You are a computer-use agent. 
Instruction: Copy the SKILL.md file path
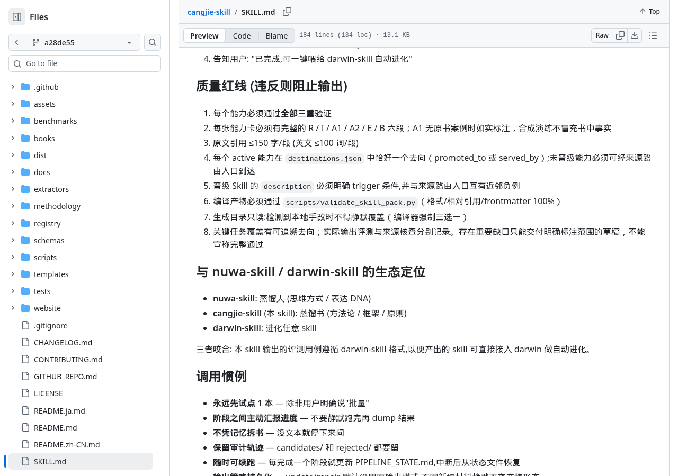pos(287,12)
